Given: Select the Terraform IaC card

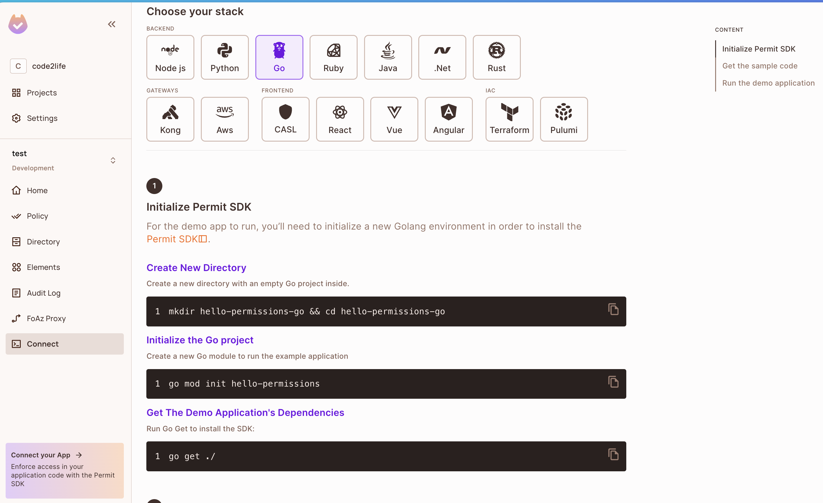Looking at the screenshot, I should (x=509, y=119).
